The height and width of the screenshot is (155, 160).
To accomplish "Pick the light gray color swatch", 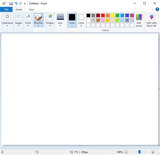I will (x=93, y=20).
